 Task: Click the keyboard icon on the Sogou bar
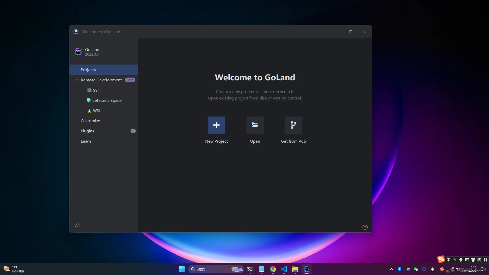[x=467, y=260]
